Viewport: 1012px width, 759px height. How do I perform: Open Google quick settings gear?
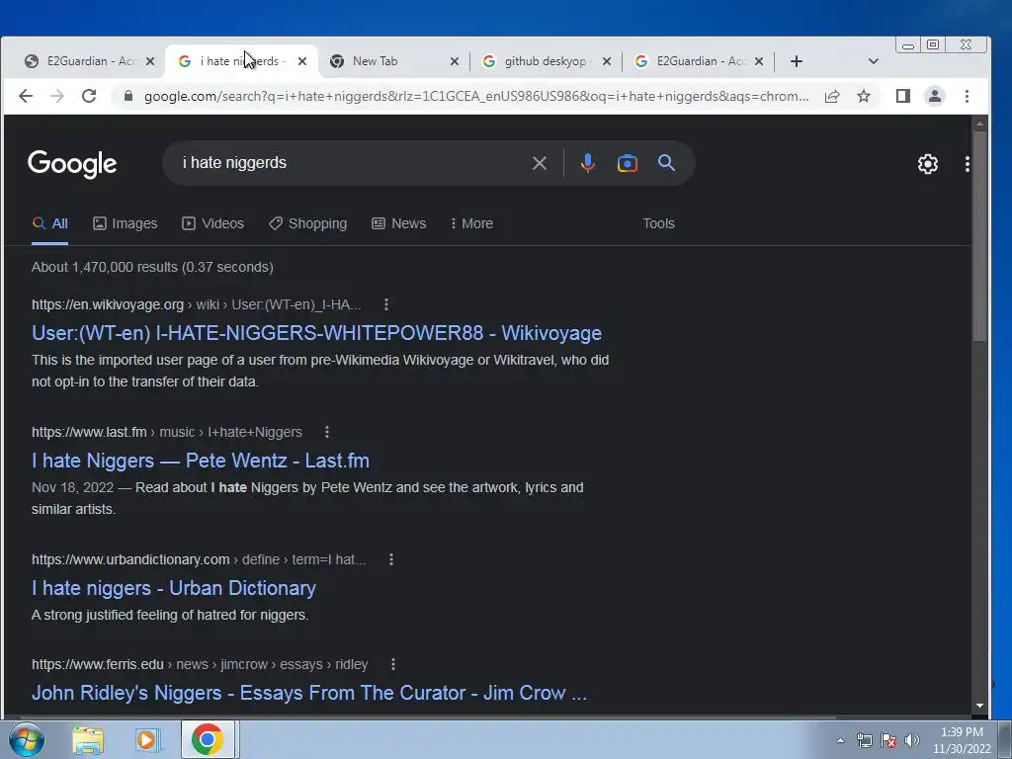(928, 164)
